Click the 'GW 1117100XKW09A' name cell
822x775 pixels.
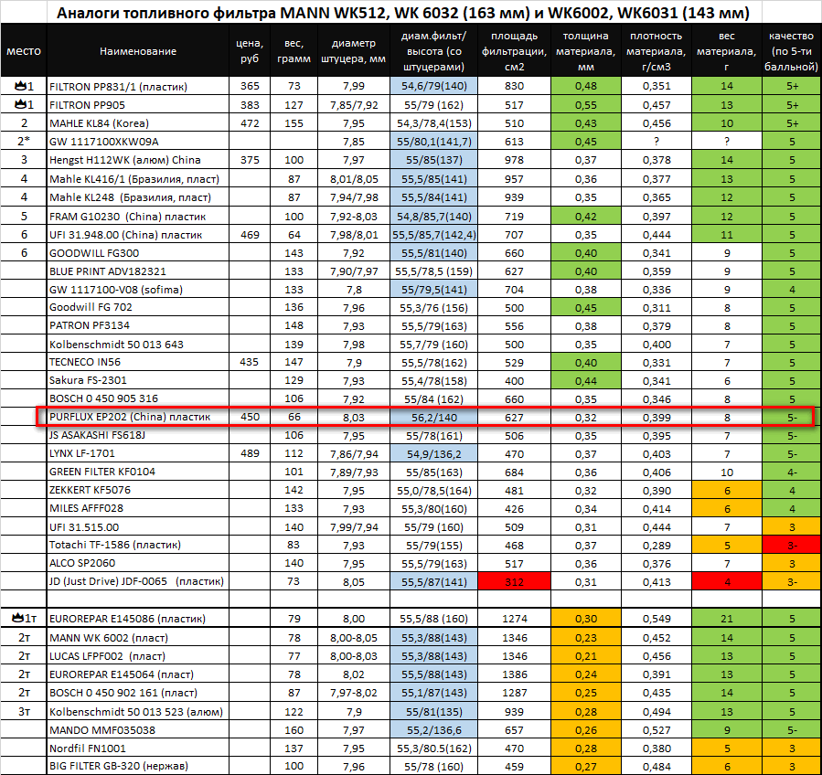(138, 142)
